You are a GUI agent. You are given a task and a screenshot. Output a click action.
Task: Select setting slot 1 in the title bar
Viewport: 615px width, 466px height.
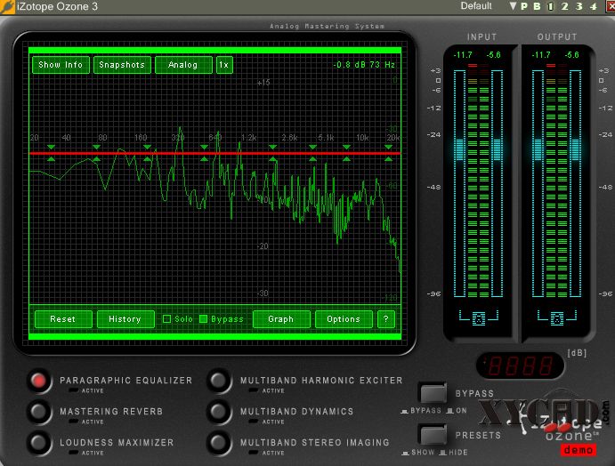click(x=551, y=6)
